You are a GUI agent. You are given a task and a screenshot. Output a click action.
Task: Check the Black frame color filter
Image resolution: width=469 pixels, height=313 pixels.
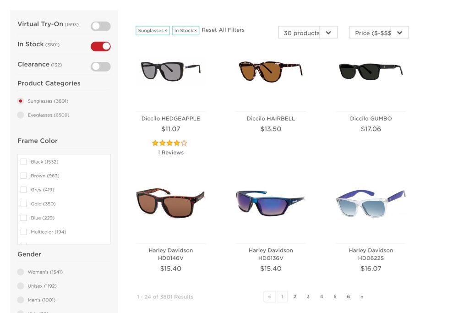click(24, 162)
